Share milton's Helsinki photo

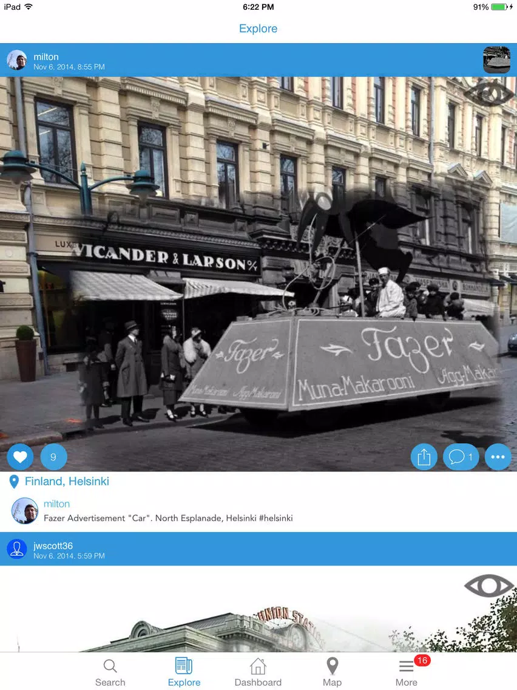click(424, 457)
